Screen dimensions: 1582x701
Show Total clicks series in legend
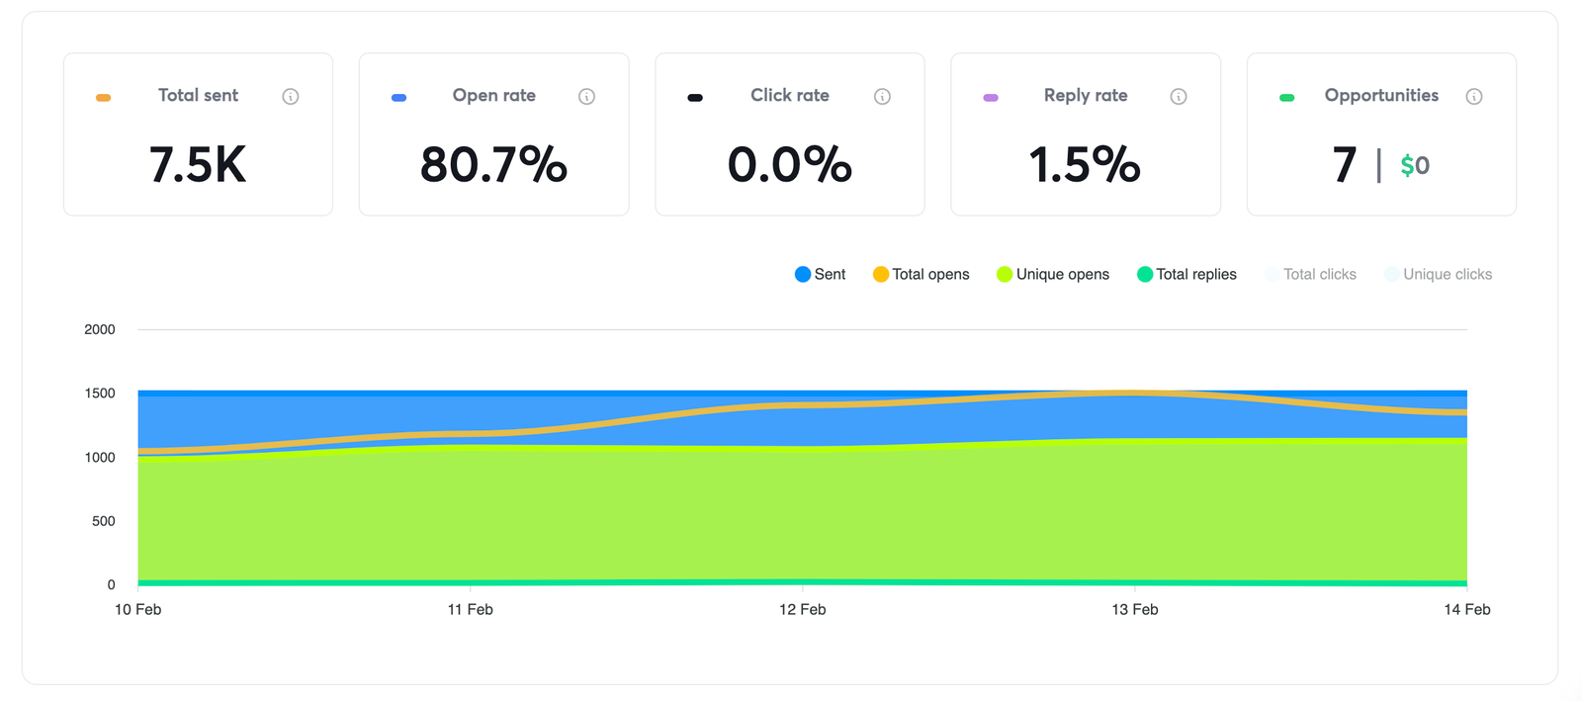pos(1311,274)
